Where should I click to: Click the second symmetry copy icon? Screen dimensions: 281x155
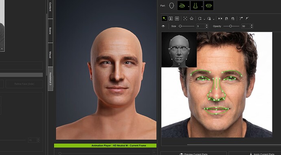tap(233, 18)
